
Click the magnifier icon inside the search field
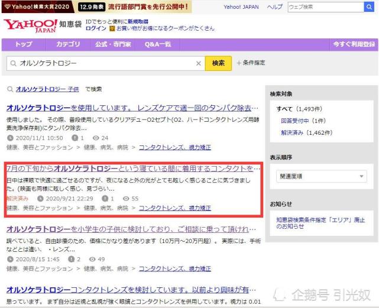pyautogui.click(x=13, y=63)
